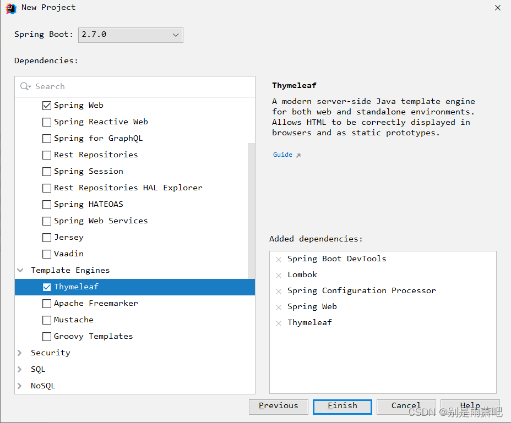Viewport: 511px width, 423px height.
Task: Check the Spring Reactive Web checkbox
Action: [x=47, y=122]
